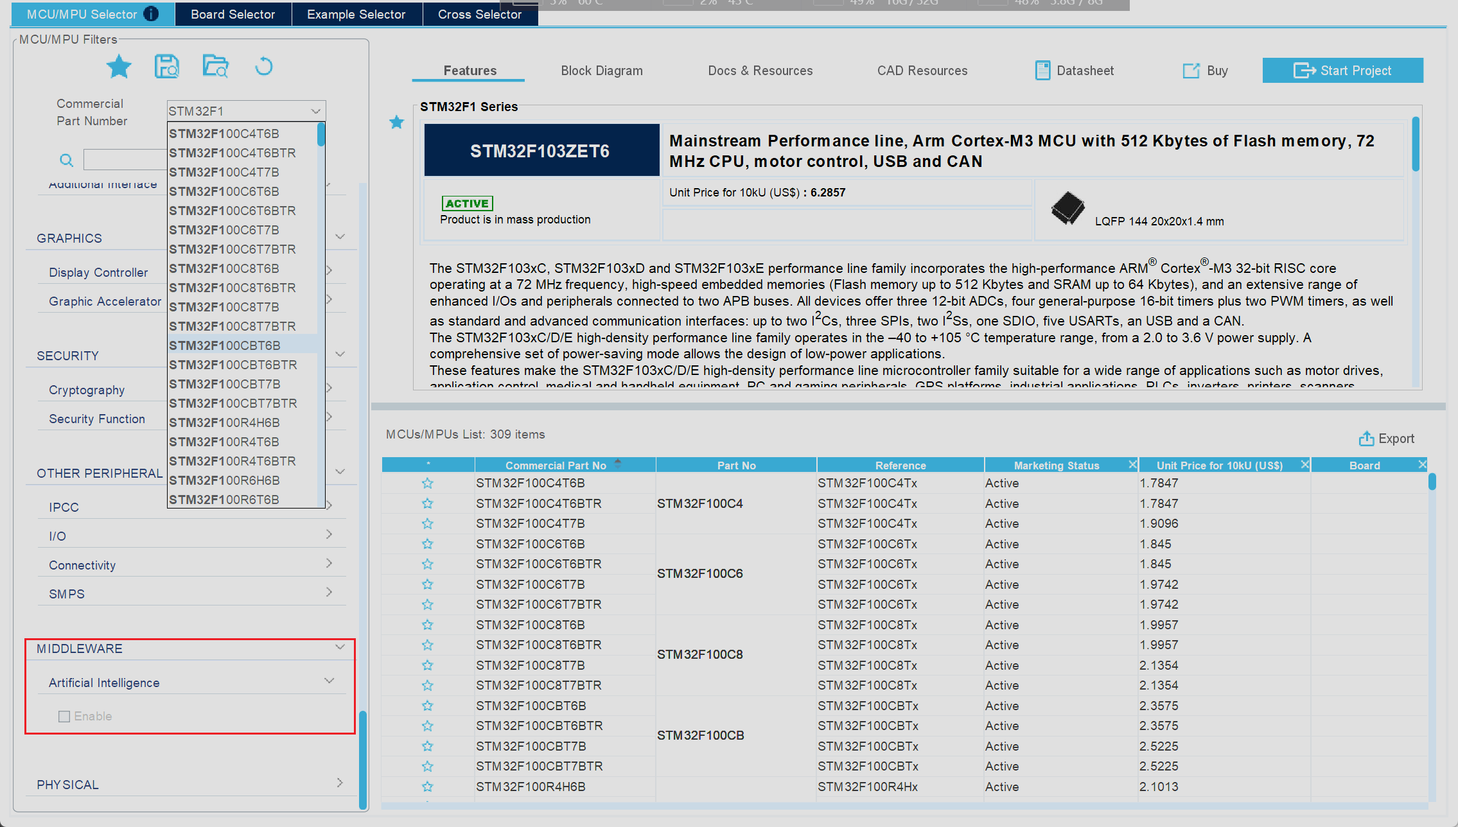The height and width of the screenshot is (827, 1458).
Task: Click the info icon on MCU/MPU Selector
Action: [x=152, y=14]
